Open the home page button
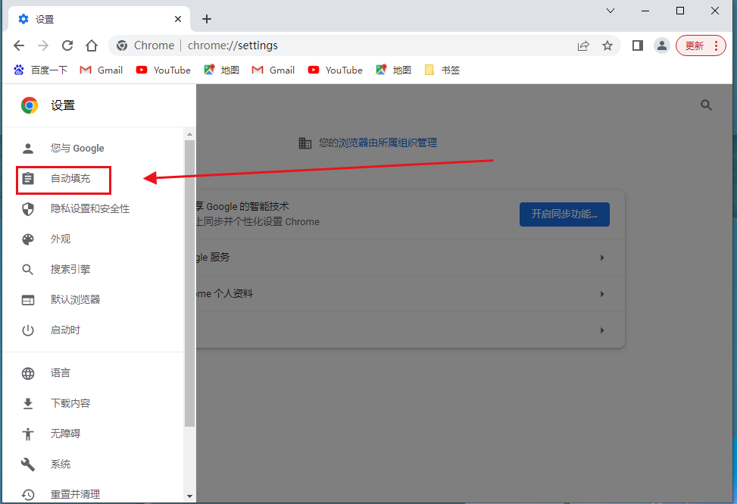The image size is (737, 504). tap(92, 45)
